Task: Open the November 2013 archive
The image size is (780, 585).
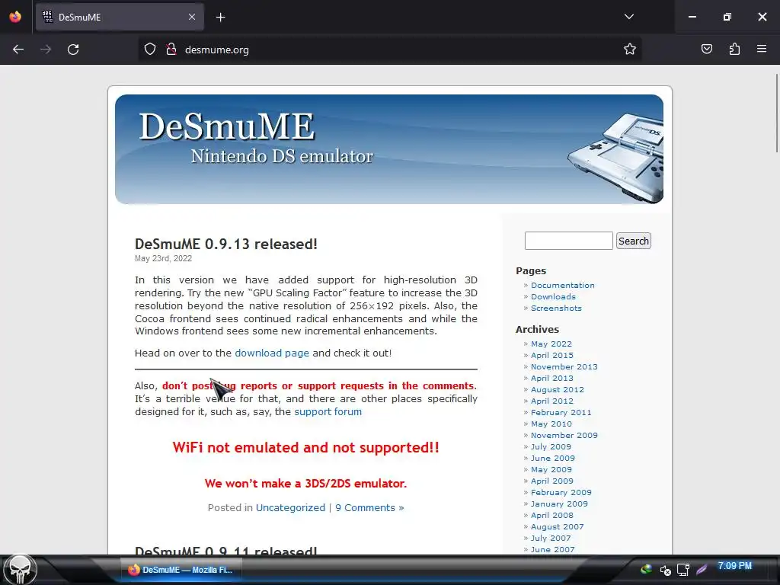Action: [564, 366]
